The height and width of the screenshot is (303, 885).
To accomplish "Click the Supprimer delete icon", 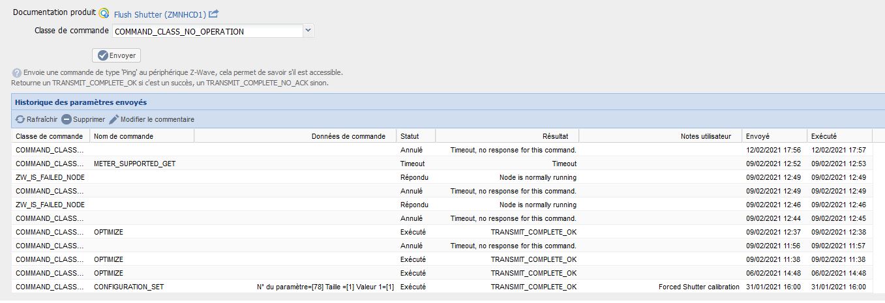I will [x=67, y=120].
